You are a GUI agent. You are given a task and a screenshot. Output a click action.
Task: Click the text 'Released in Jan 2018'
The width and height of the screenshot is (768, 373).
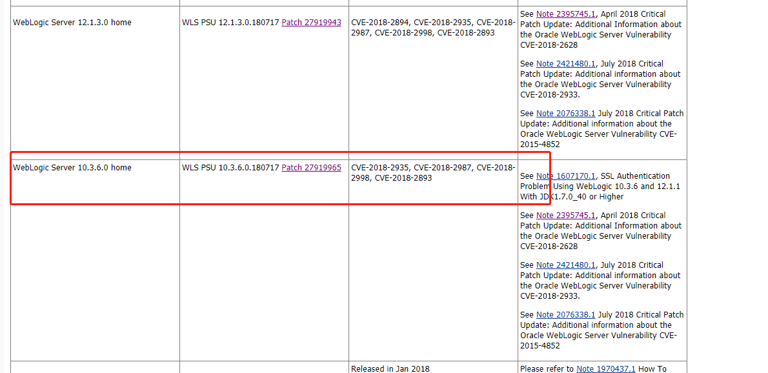point(390,368)
